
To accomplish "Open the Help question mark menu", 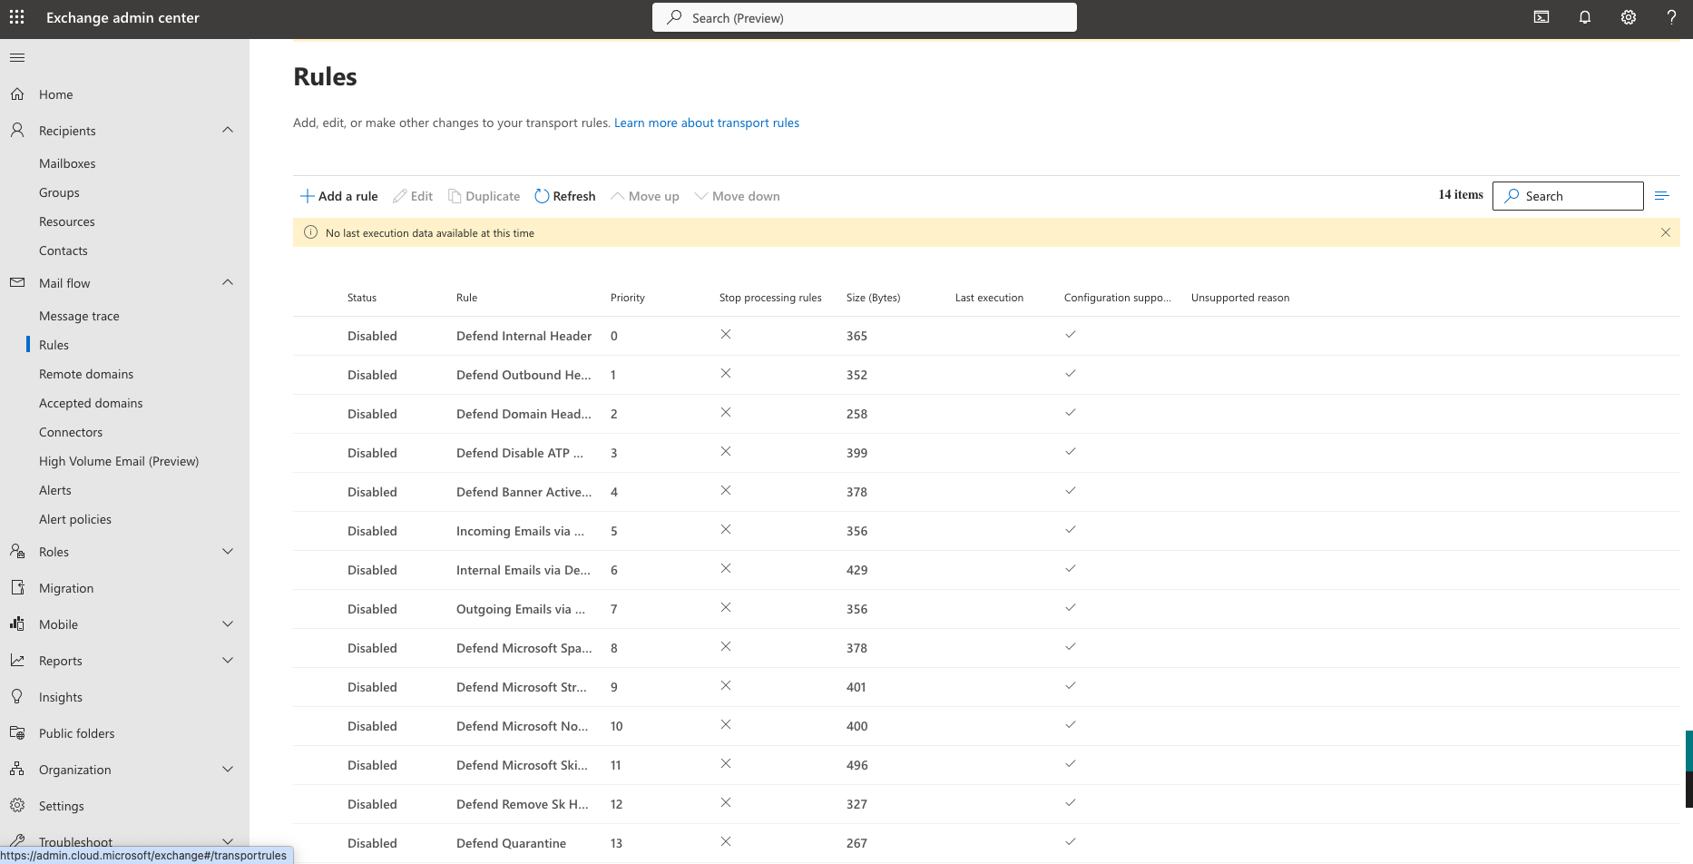I will 1672,17.
